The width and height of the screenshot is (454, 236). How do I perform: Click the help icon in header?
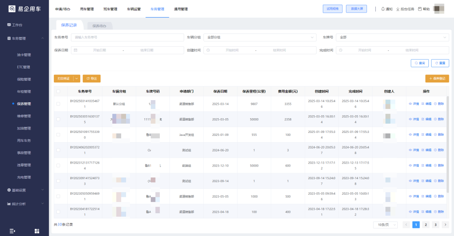click(x=420, y=9)
